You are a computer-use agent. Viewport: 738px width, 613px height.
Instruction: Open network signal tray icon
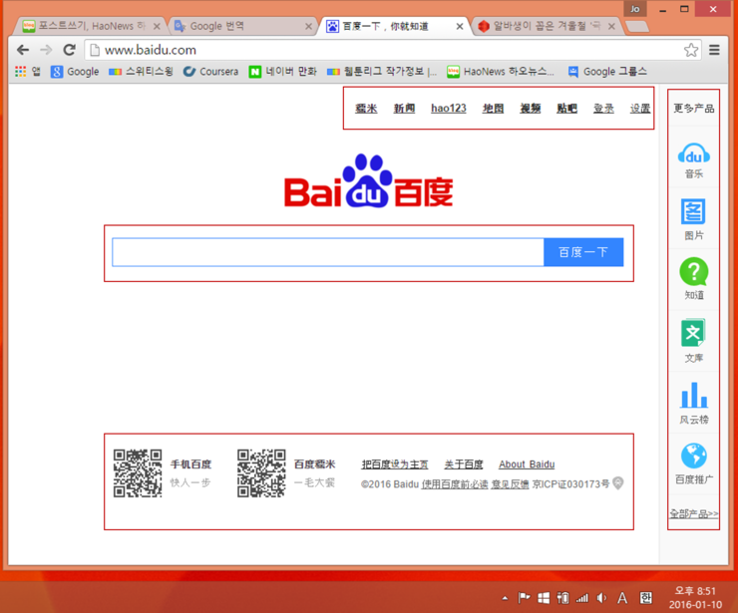(x=582, y=598)
